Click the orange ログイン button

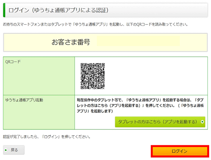[x=180, y=151]
